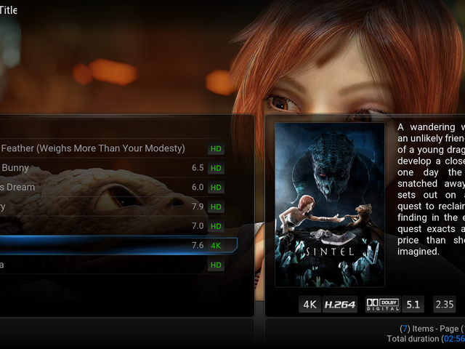Click the Dolby Digital audio flag
The height and width of the screenshot is (349, 465).
381,305
